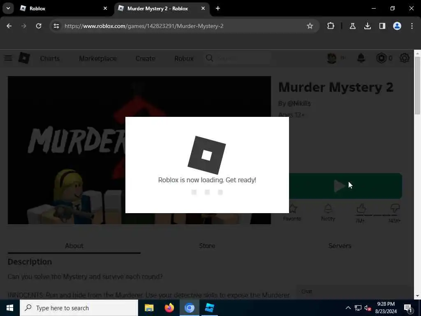Open Chrome Labs flask icon

click(352, 26)
